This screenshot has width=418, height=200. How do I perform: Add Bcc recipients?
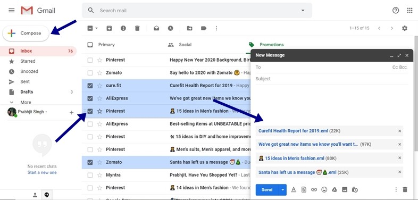[403, 67]
